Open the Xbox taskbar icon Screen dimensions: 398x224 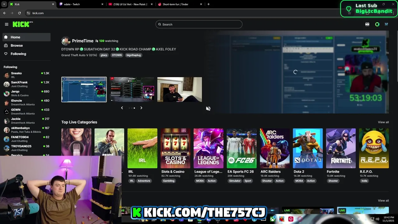[x=272, y=219]
